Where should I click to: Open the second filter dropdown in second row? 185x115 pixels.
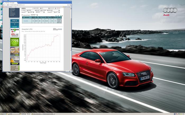(32, 10)
